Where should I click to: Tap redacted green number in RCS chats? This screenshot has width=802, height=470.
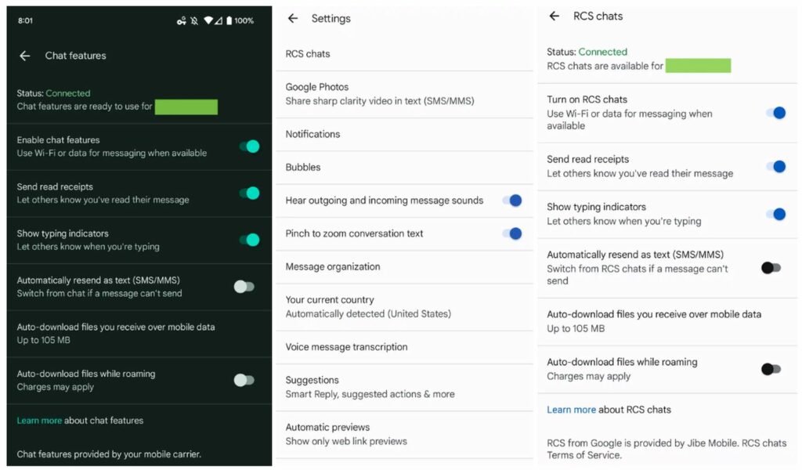click(698, 66)
